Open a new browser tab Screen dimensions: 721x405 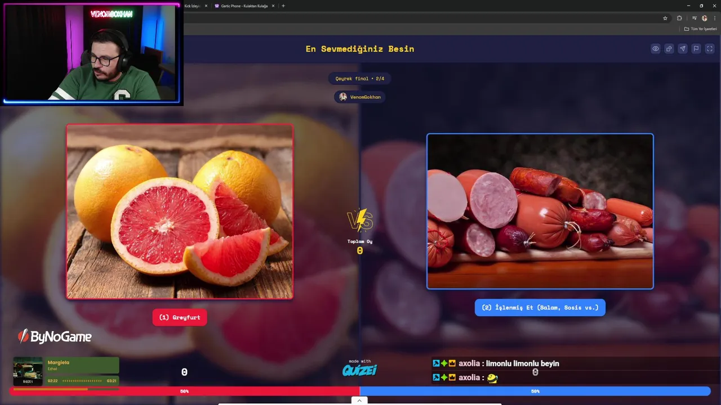283,6
